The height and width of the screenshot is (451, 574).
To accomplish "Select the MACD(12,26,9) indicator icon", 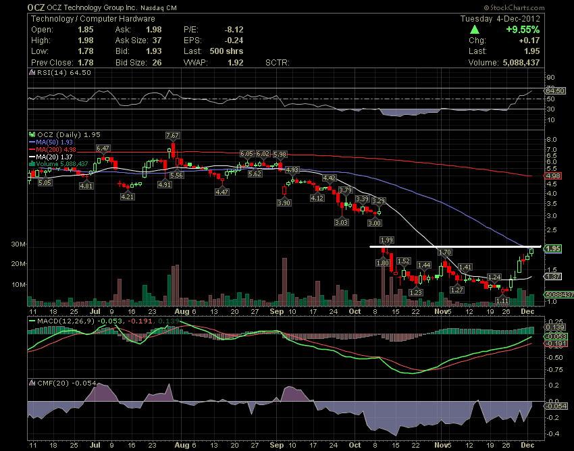I will (30, 322).
